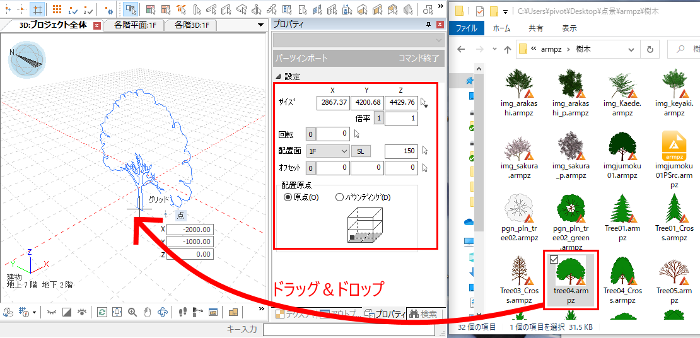Click the refresh view green icon
Image resolution: width=700 pixels, height=338 pixels.
tap(102, 312)
